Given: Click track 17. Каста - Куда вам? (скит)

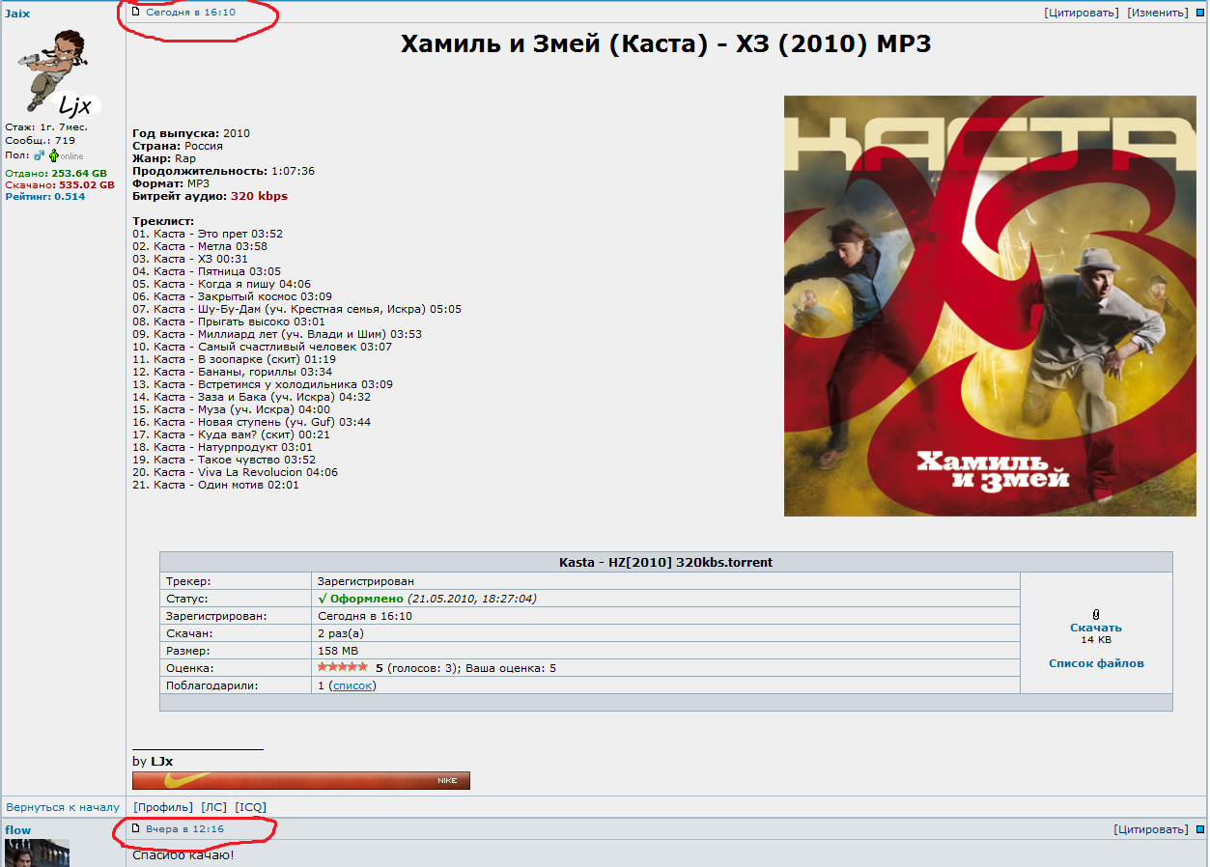Looking at the screenshot, I should tap(231, 434).
